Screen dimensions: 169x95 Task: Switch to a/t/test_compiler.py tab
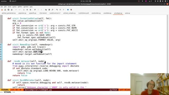(69, 13)
